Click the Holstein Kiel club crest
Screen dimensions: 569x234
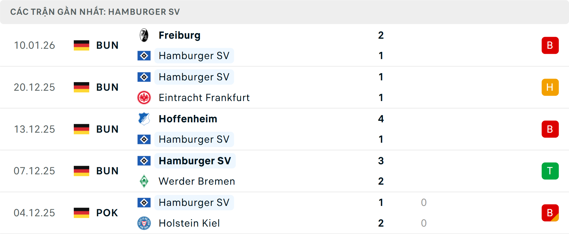click(x=144, y=223)
